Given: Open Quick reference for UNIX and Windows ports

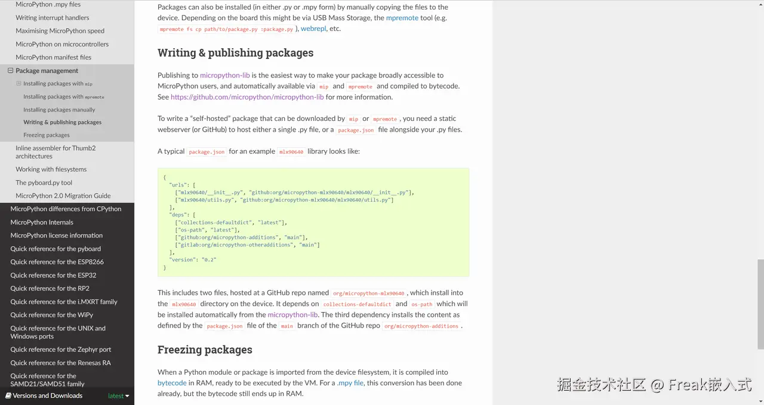Looking at the screenshot, I should pyautogui.click(x=58, y=332).
